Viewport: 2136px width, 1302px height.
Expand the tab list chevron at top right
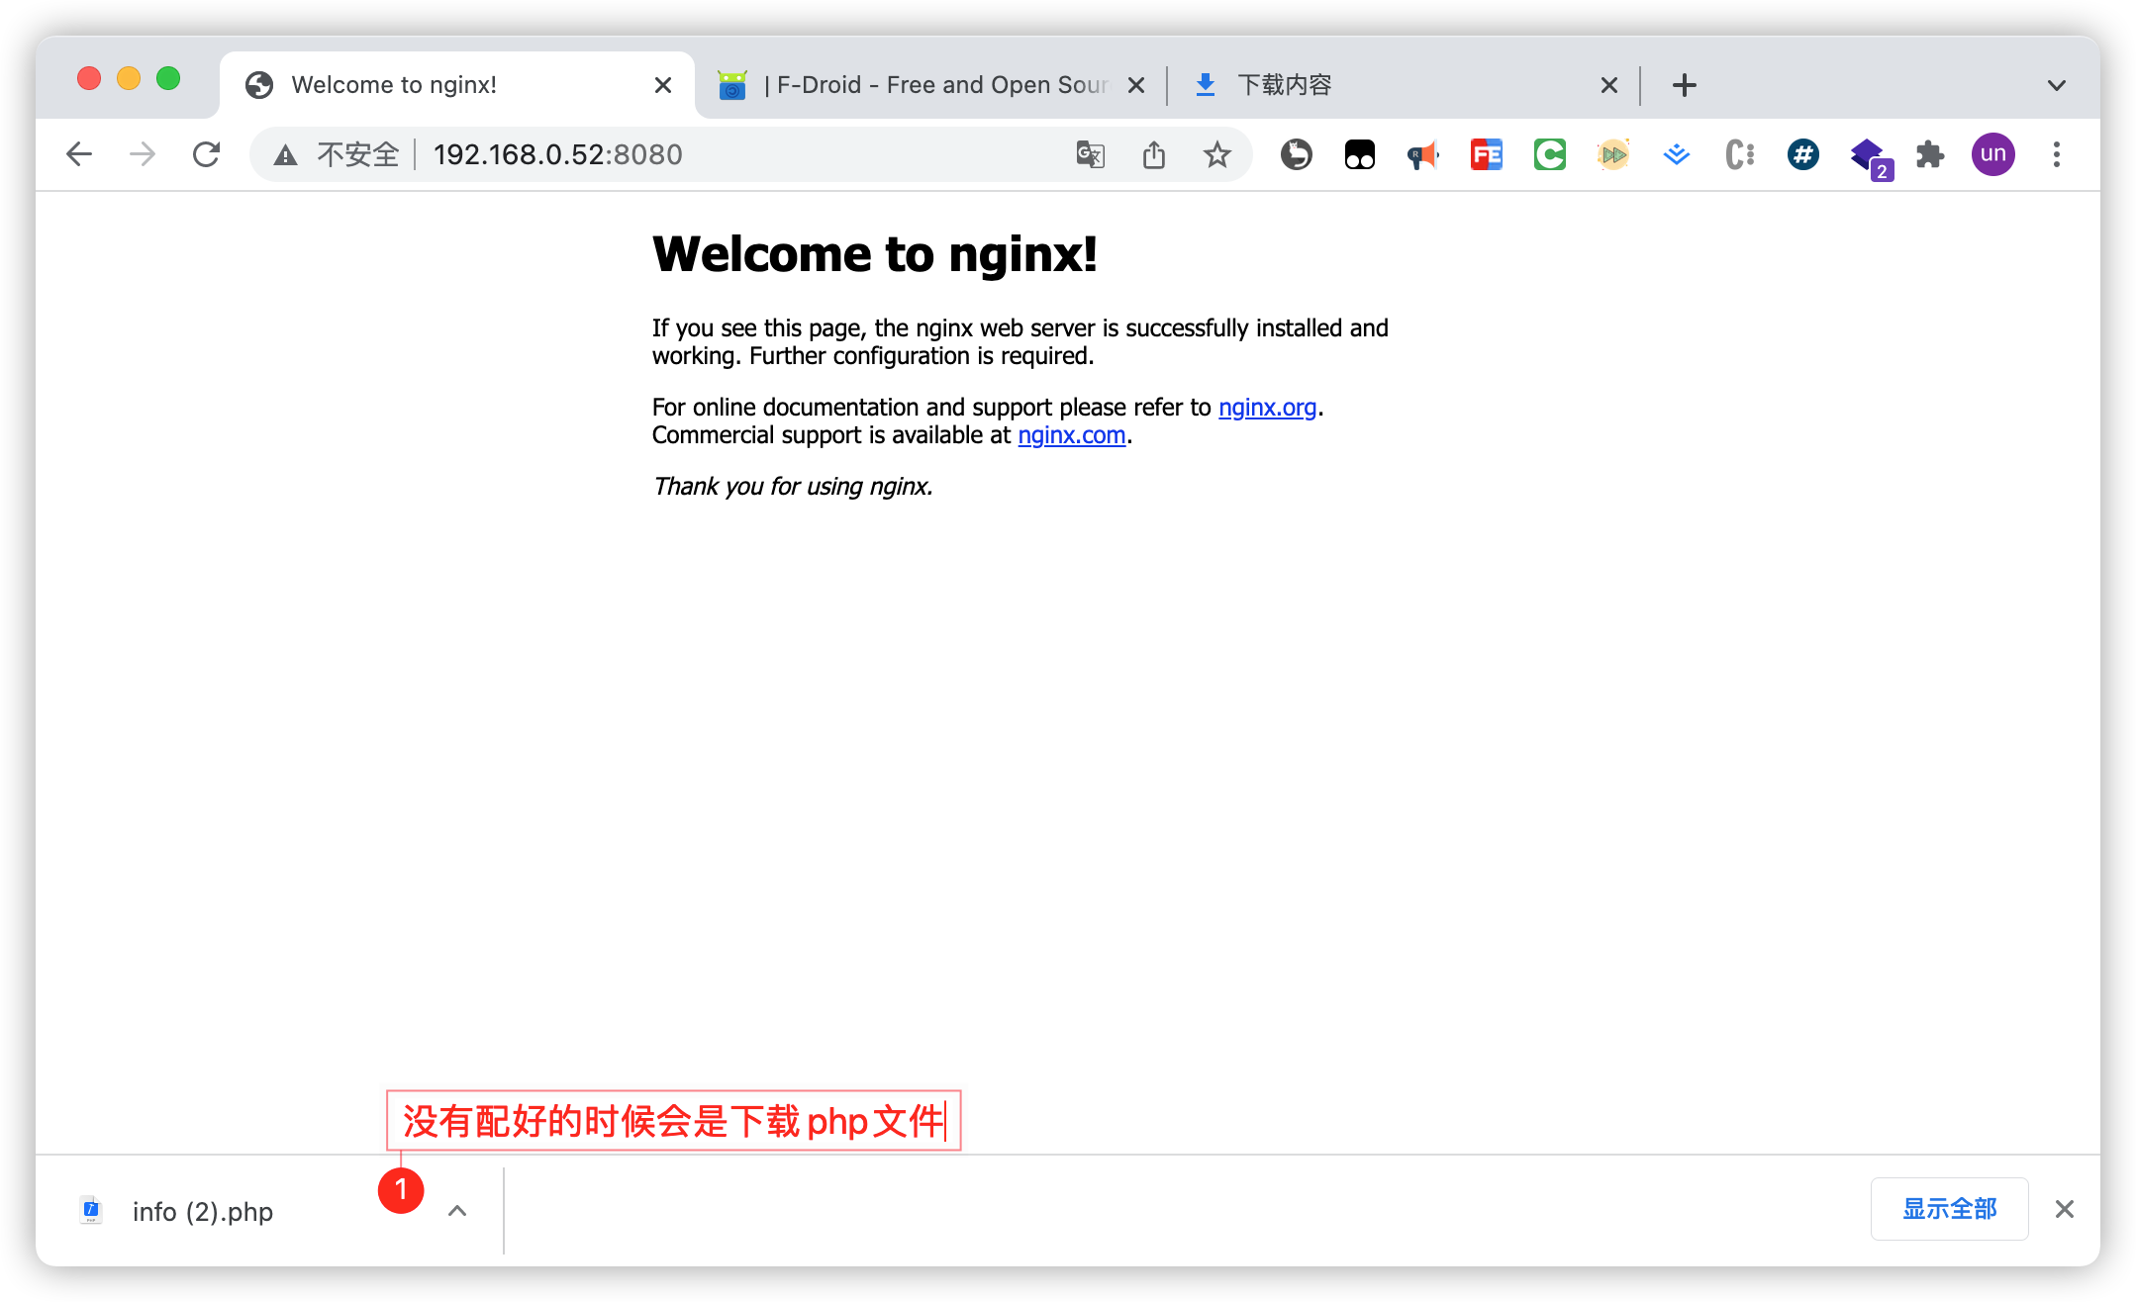2057,84
